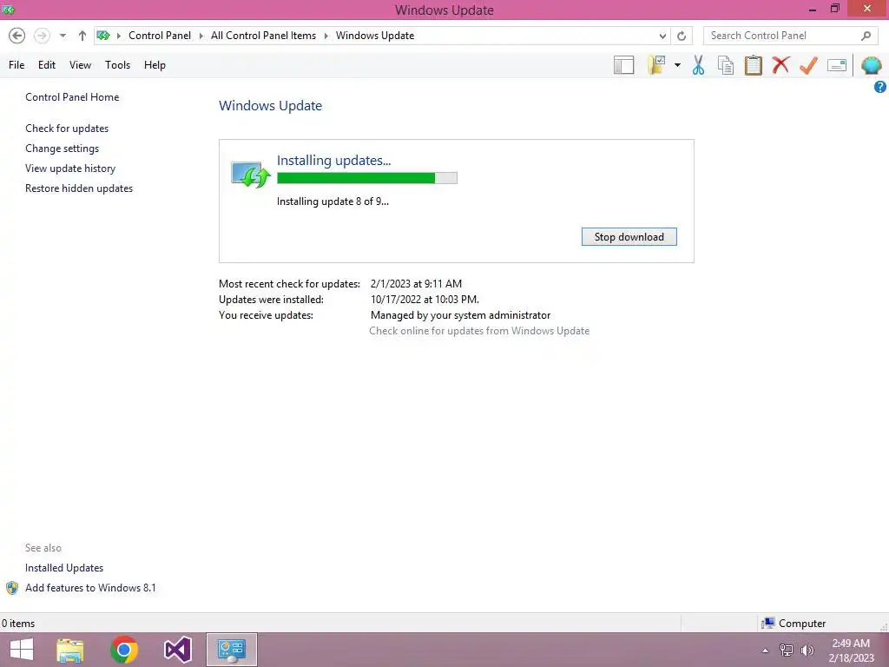889x667 pixels.
Task: Open the Windows Start button
Action: click(x=22, y=650)
